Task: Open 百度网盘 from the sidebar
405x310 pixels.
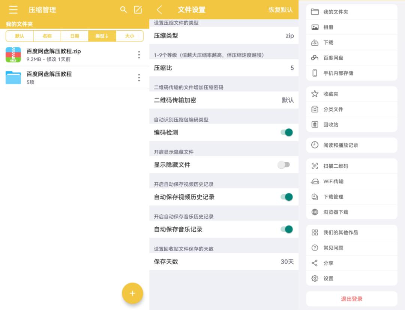Action: [351, 58]
